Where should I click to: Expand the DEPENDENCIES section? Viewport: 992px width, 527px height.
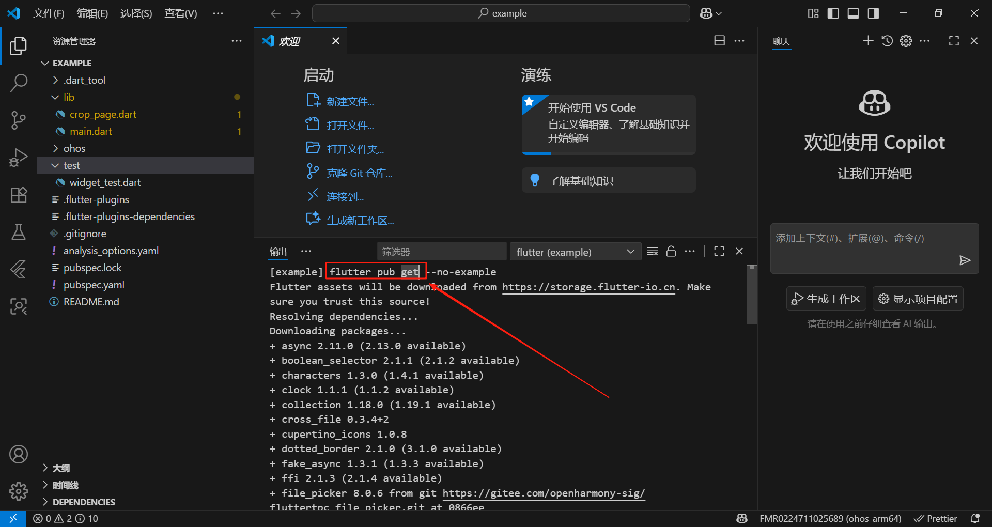[x=145, y=502]
